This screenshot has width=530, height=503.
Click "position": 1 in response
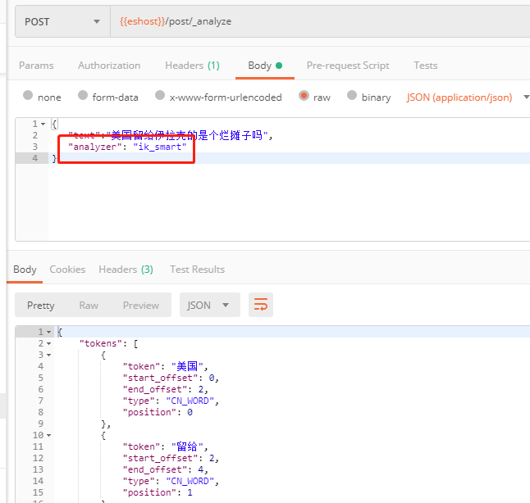(158, 493)
